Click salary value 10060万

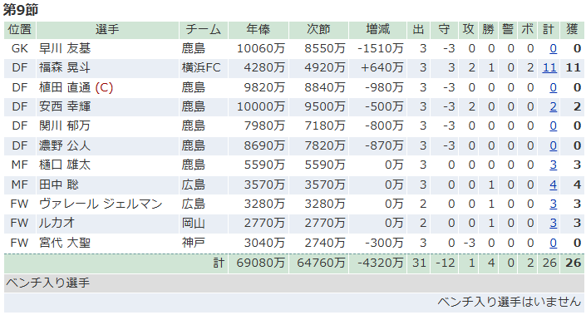click(x=261, y=48)
